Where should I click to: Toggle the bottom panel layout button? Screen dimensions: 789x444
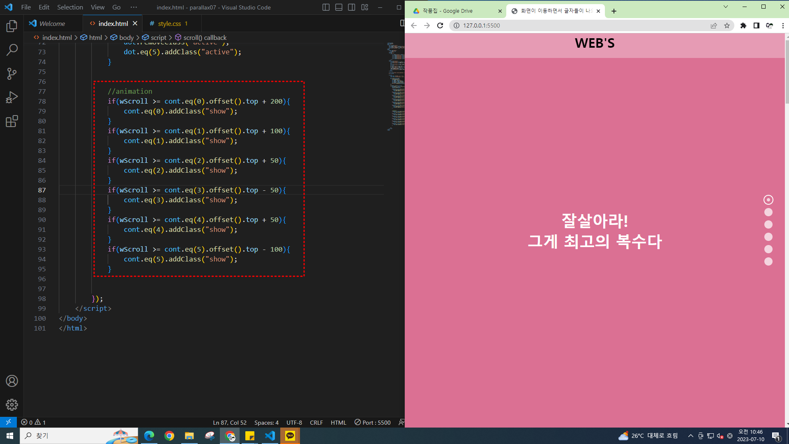[339, 7]
